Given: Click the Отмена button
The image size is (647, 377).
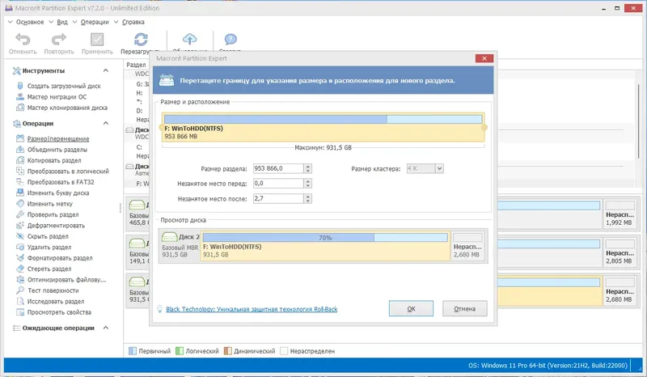Looking at the screenshot, I should 464,308.
